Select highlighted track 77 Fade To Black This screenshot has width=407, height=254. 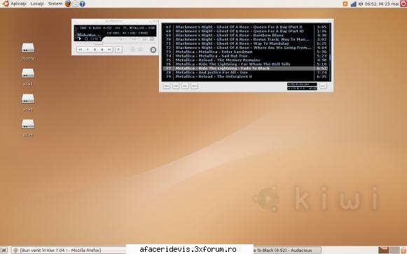(x=245, y=69)
